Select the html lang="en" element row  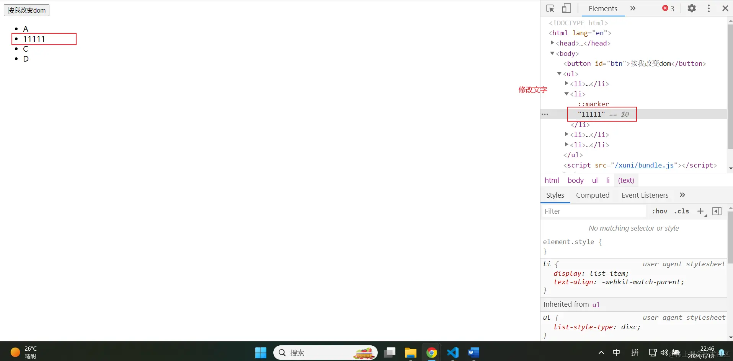coord(580,33)
